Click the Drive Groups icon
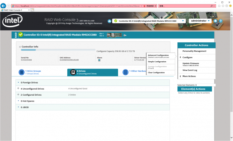Viewport: 233px width, 141px height. click(21, 72)
